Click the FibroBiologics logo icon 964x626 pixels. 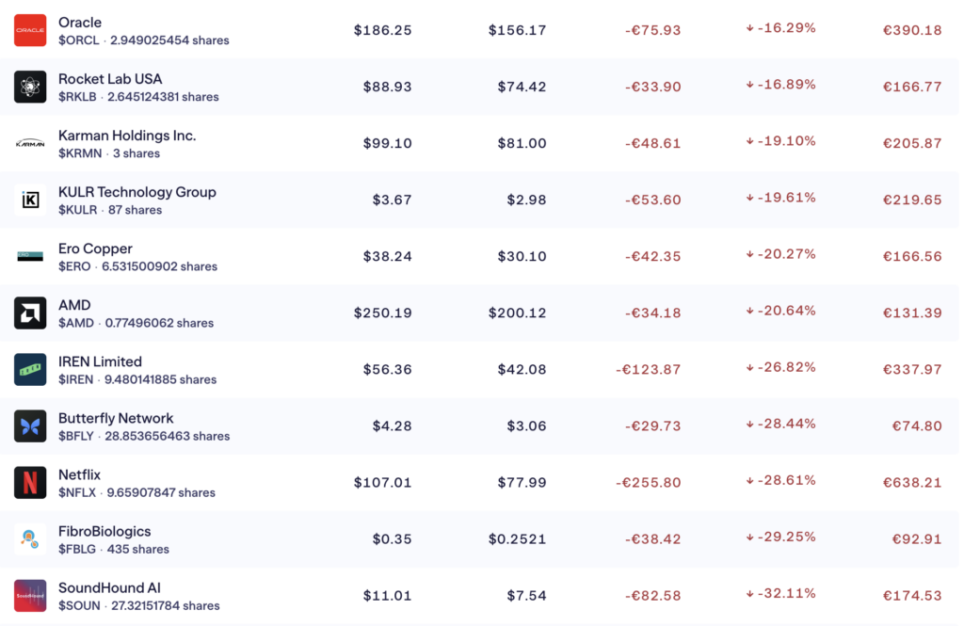(30, 538)
